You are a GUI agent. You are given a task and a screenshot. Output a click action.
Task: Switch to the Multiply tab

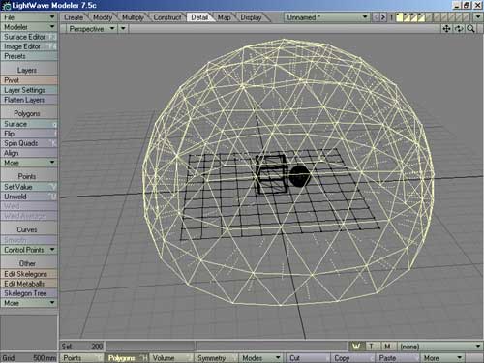click(x=133, y=17)
